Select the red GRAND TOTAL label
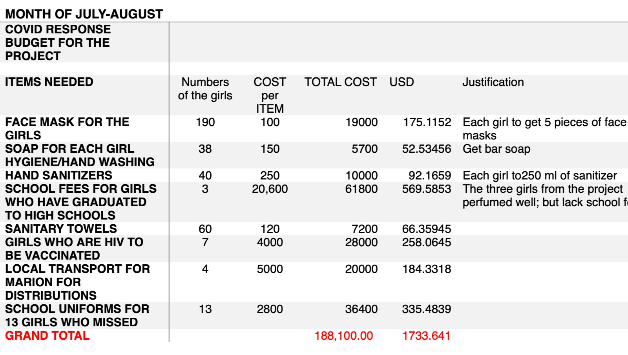628x355 pixels. click(47, 336)
